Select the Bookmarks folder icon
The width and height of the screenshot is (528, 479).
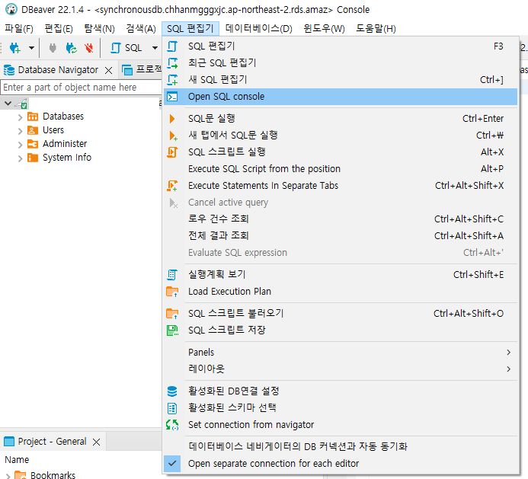coord(21,475)
